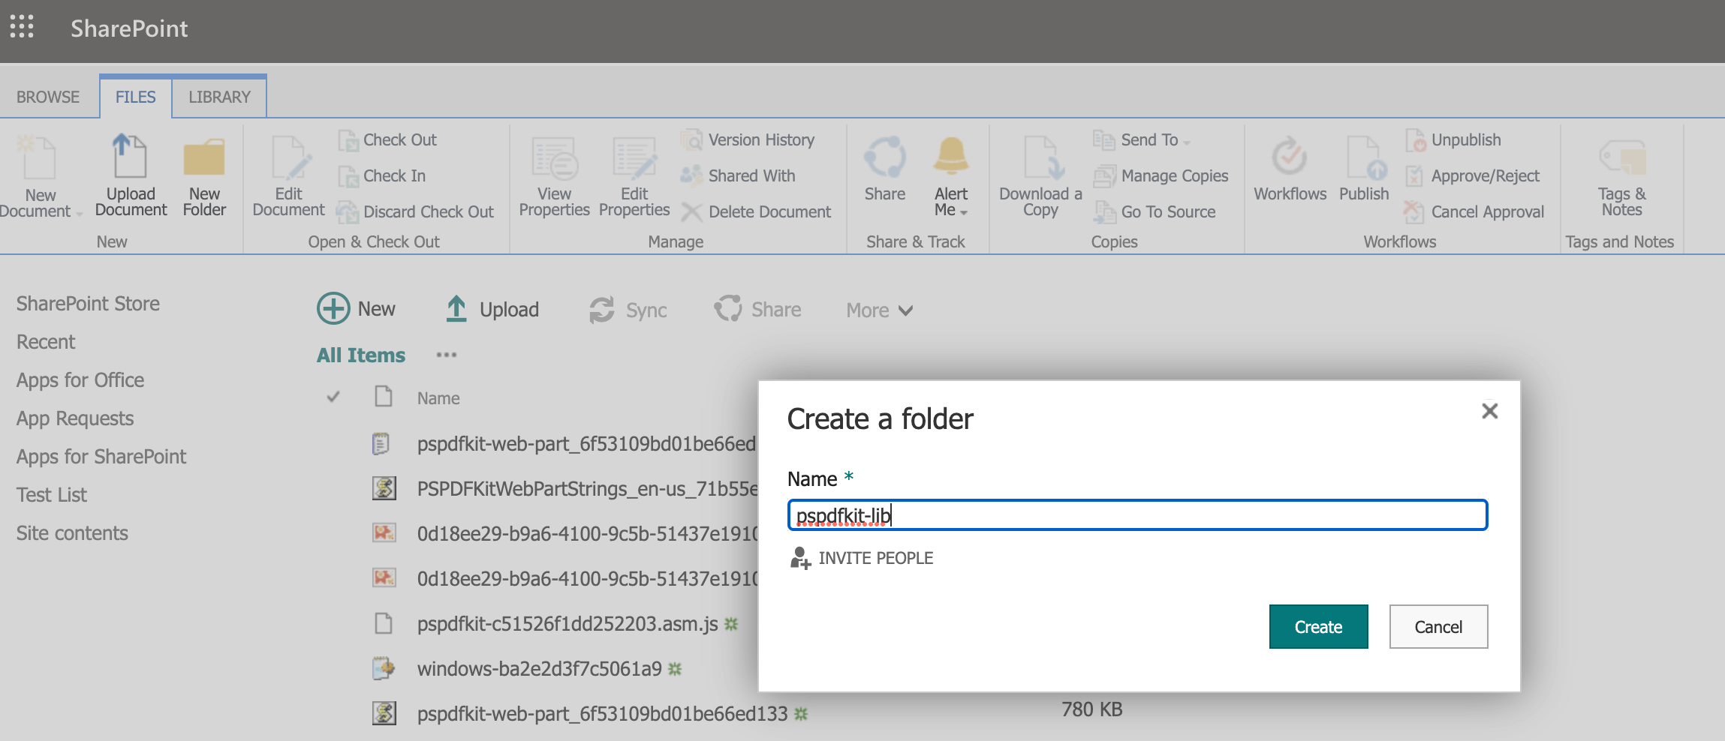Open windows-ba2e2d3f7c5061a9 file
Image resolution: width=1725 pixels, height=741 pixels.
pos(539,669)
